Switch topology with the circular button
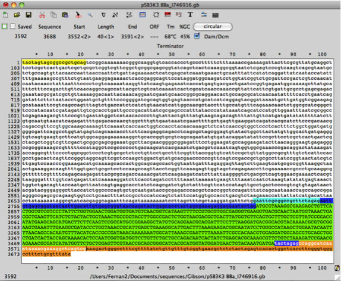This screenshot has width=341, height=281. [213, 27]
